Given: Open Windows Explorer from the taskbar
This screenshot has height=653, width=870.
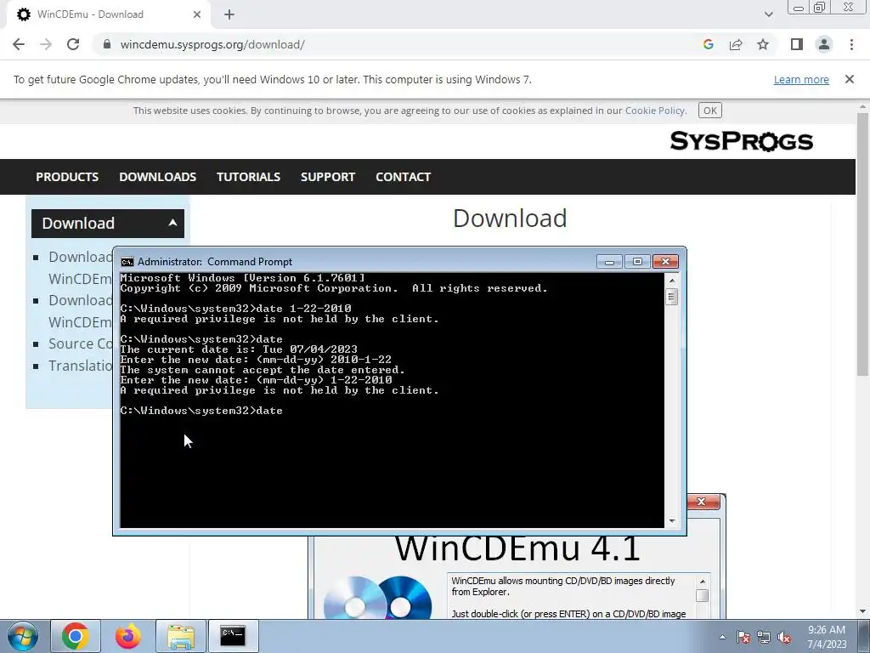Looking at the screenshot, I should (181, 636).
